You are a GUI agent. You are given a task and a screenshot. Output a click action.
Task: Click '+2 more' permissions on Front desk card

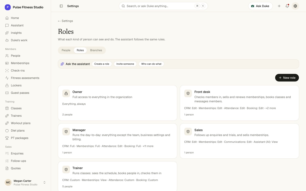pyautogui.click(x=271, y=108)
